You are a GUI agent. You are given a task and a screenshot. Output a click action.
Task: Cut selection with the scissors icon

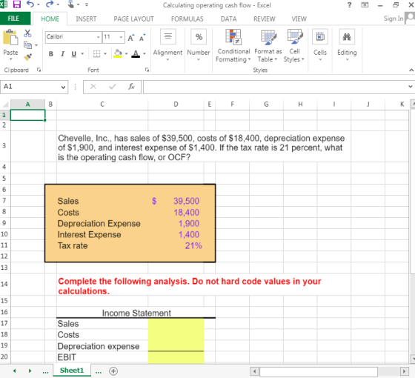(x=27, y=33)
